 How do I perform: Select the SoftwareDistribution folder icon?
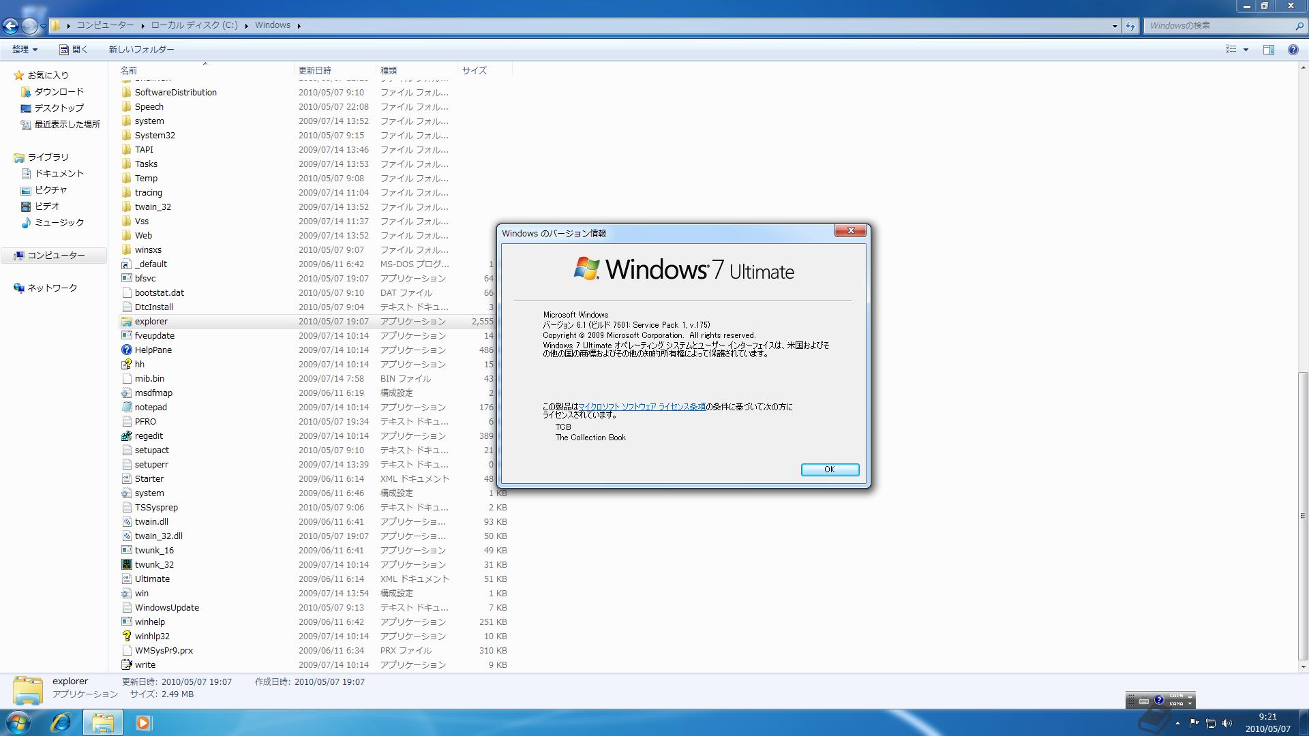(126, 93)
